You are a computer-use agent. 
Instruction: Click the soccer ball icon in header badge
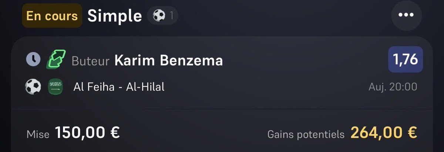[x=159, y=16]
